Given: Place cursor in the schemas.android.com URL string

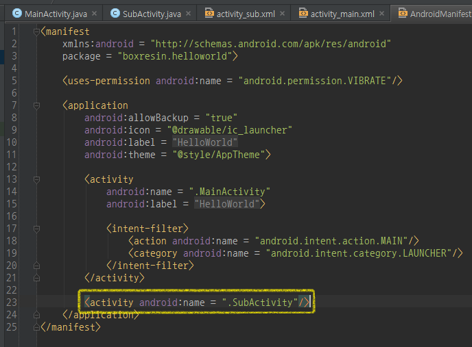Looking at the screenshot, I should click(270, 44).
